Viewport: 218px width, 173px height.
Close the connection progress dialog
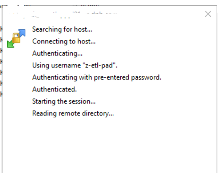[208, 14]
